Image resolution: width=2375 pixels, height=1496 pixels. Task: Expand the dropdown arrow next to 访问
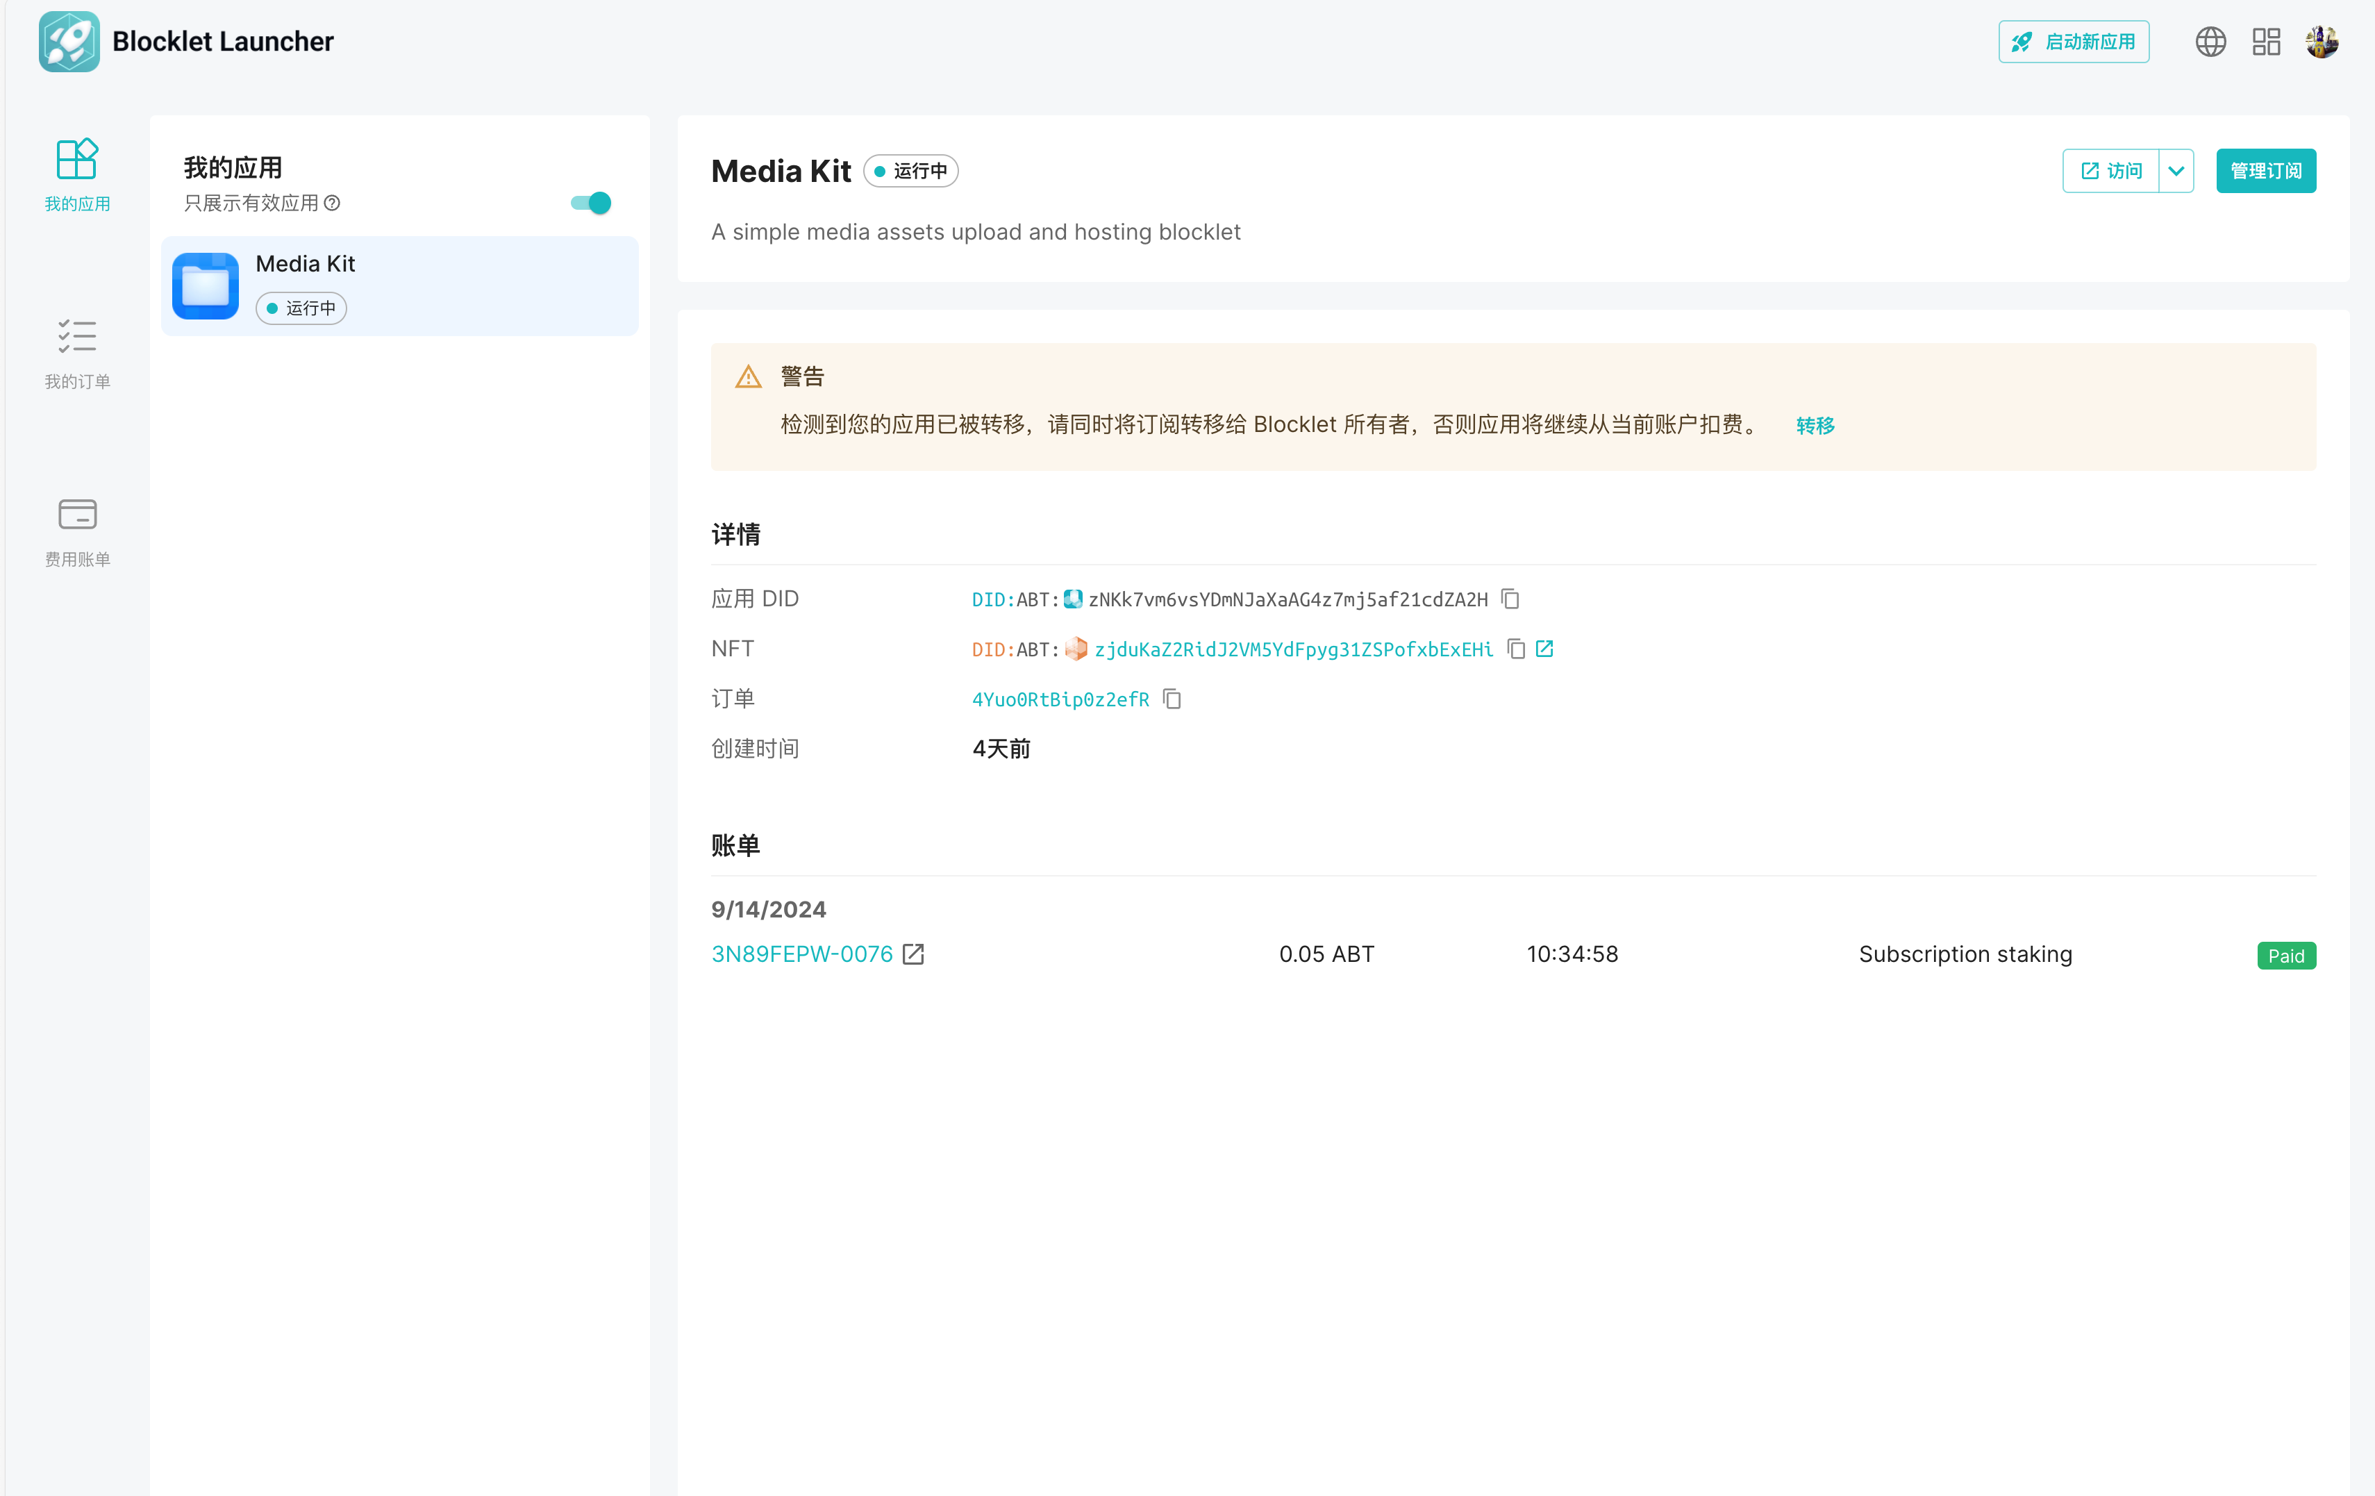(x=2176, y=171)
